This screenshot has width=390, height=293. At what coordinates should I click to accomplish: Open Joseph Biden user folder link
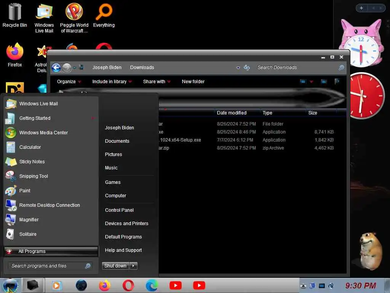coord(119,127)
